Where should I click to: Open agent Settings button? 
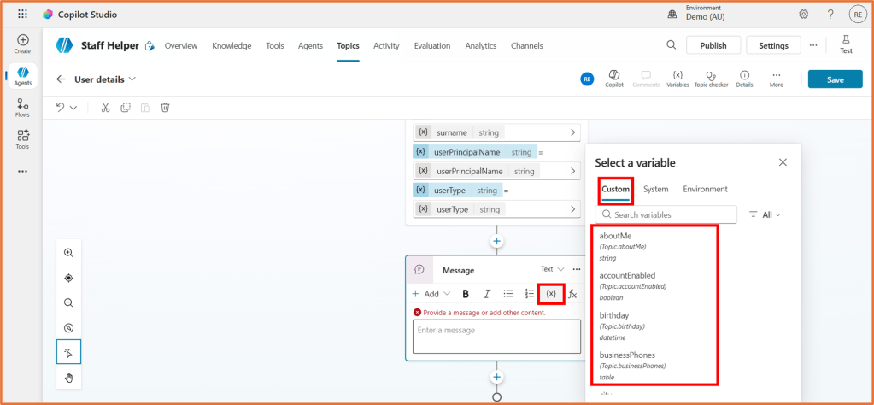point(773,45)
